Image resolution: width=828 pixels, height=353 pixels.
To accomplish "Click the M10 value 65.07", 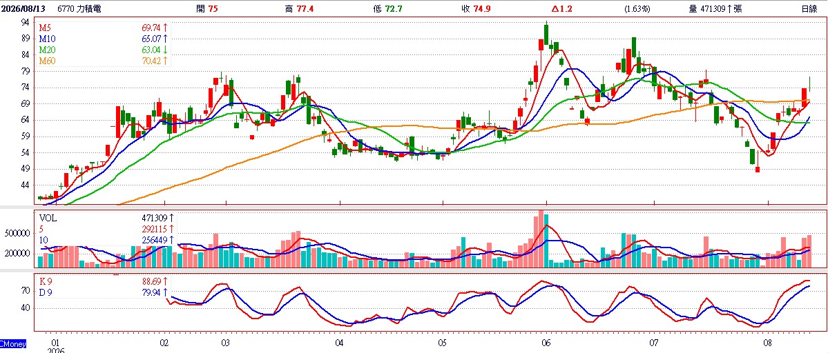I will tap(151, 39).
